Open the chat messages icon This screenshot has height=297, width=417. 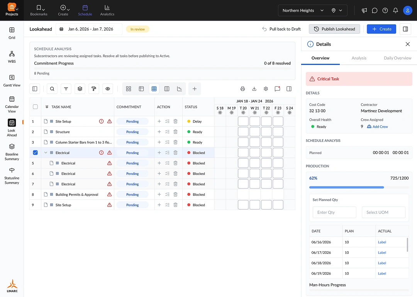click(375, 10)
